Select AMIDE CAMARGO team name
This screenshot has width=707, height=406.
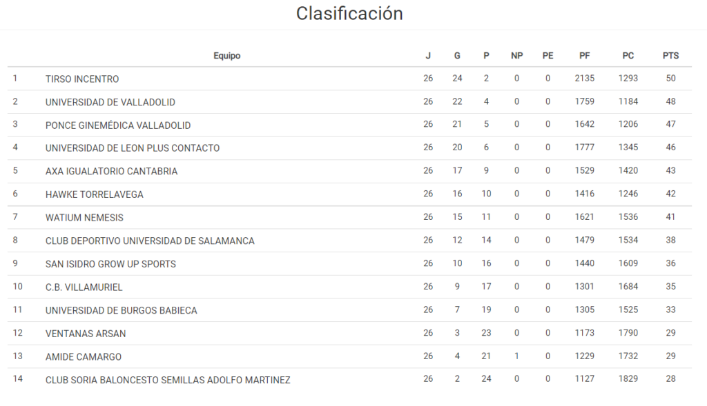[84, 357]
